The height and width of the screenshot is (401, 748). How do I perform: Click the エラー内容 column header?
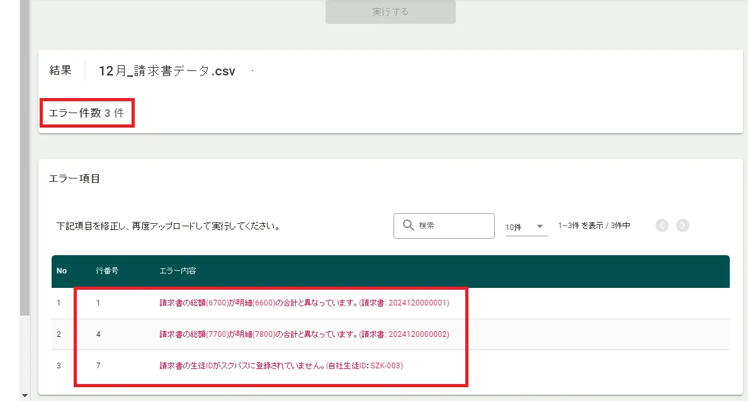click(178, 270)
